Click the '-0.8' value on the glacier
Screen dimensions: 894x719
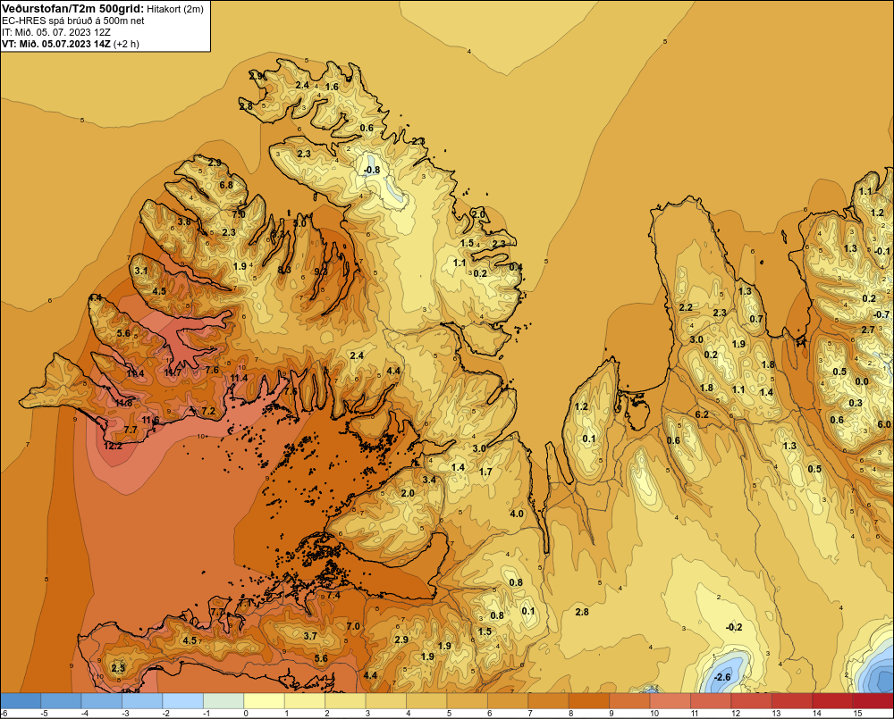click(x=372, y=170)
